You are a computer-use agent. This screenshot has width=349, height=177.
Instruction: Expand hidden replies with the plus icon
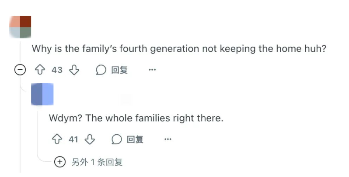[59, 162]
